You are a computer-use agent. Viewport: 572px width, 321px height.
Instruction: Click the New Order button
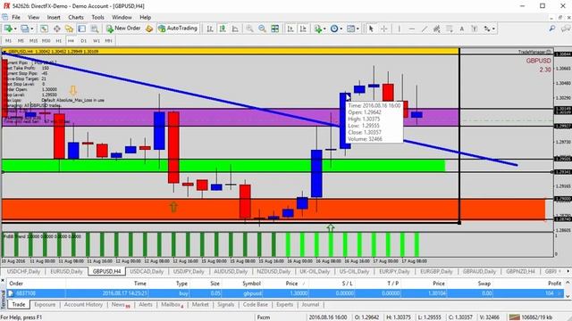pyautogui.click(x=123, y=29)
